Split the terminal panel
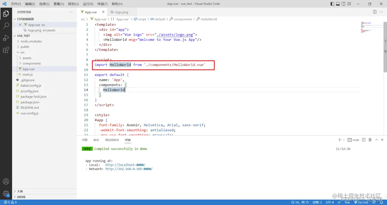Image resolution: width=387 pixels, height=205 pixels. [x=364, y=140]
